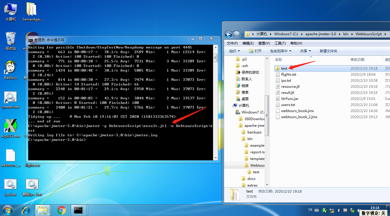
Task: Run the 删除ips.bat desktop file
Action: pos(32,188)
